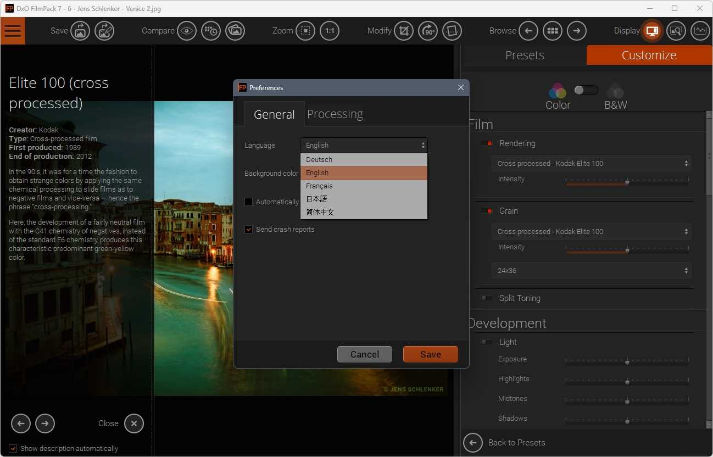Screen dimensions: 713x457
Task: Click the Color mode icon
Action: coord(558,91)
